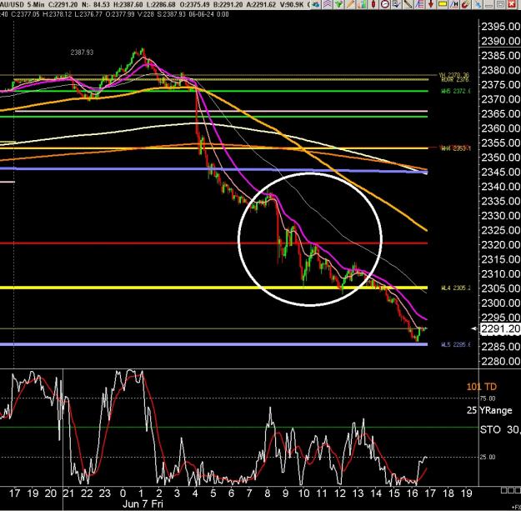Minimize the chart window
Image resolution: width=521 pixels, height=511 pixels.
[x=488, y=4]
